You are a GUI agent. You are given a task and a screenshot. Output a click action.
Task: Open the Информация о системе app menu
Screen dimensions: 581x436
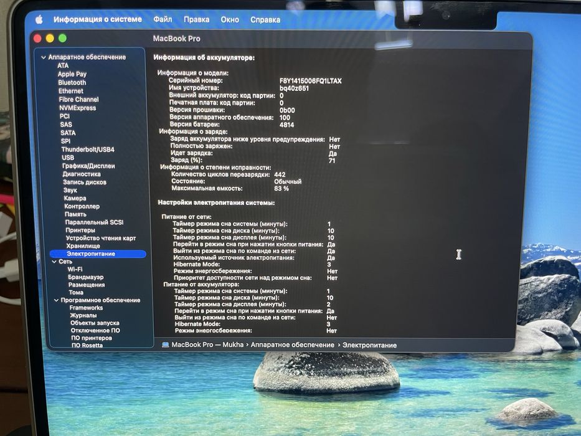tap(97, 19)
